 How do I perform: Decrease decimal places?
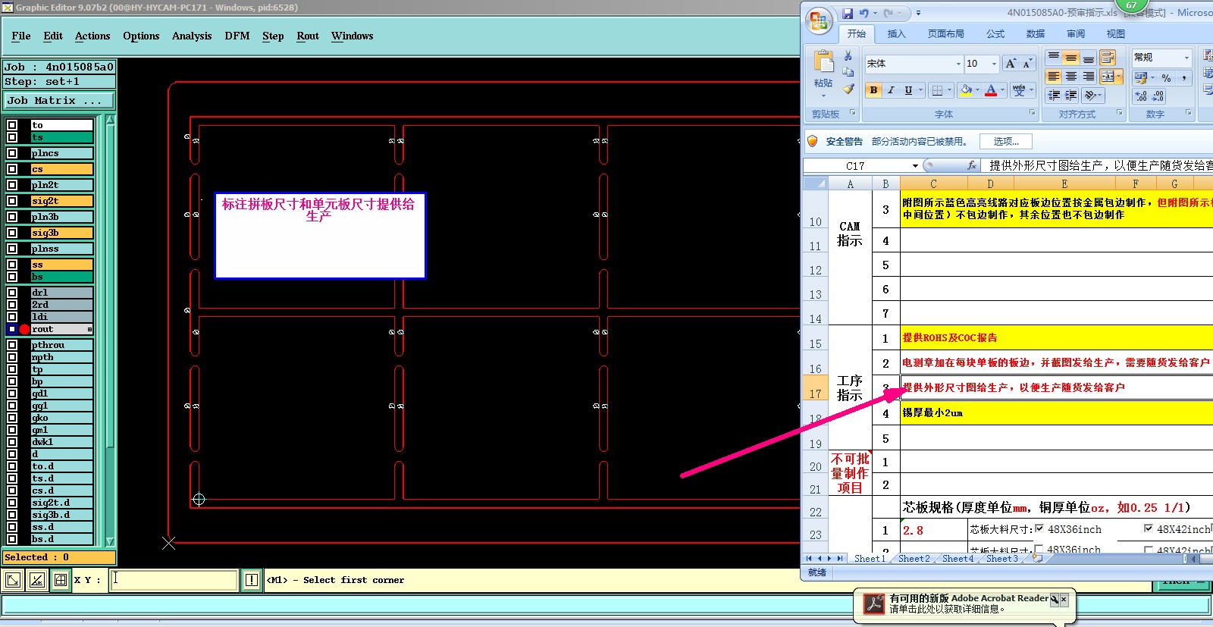1158,96
